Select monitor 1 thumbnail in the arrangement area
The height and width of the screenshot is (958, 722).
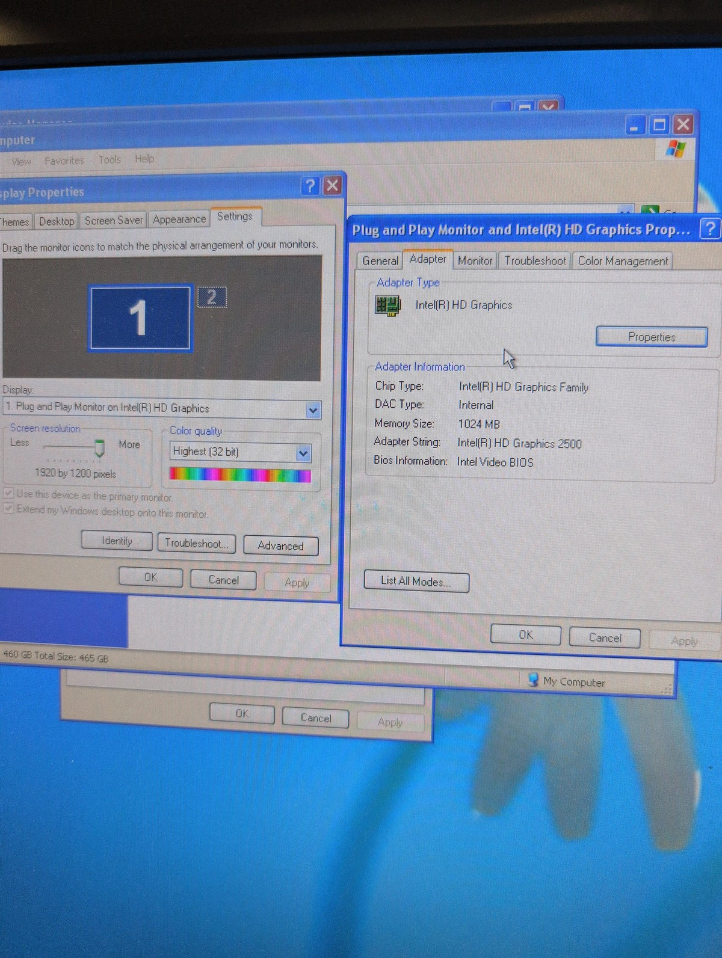[140, 318]
